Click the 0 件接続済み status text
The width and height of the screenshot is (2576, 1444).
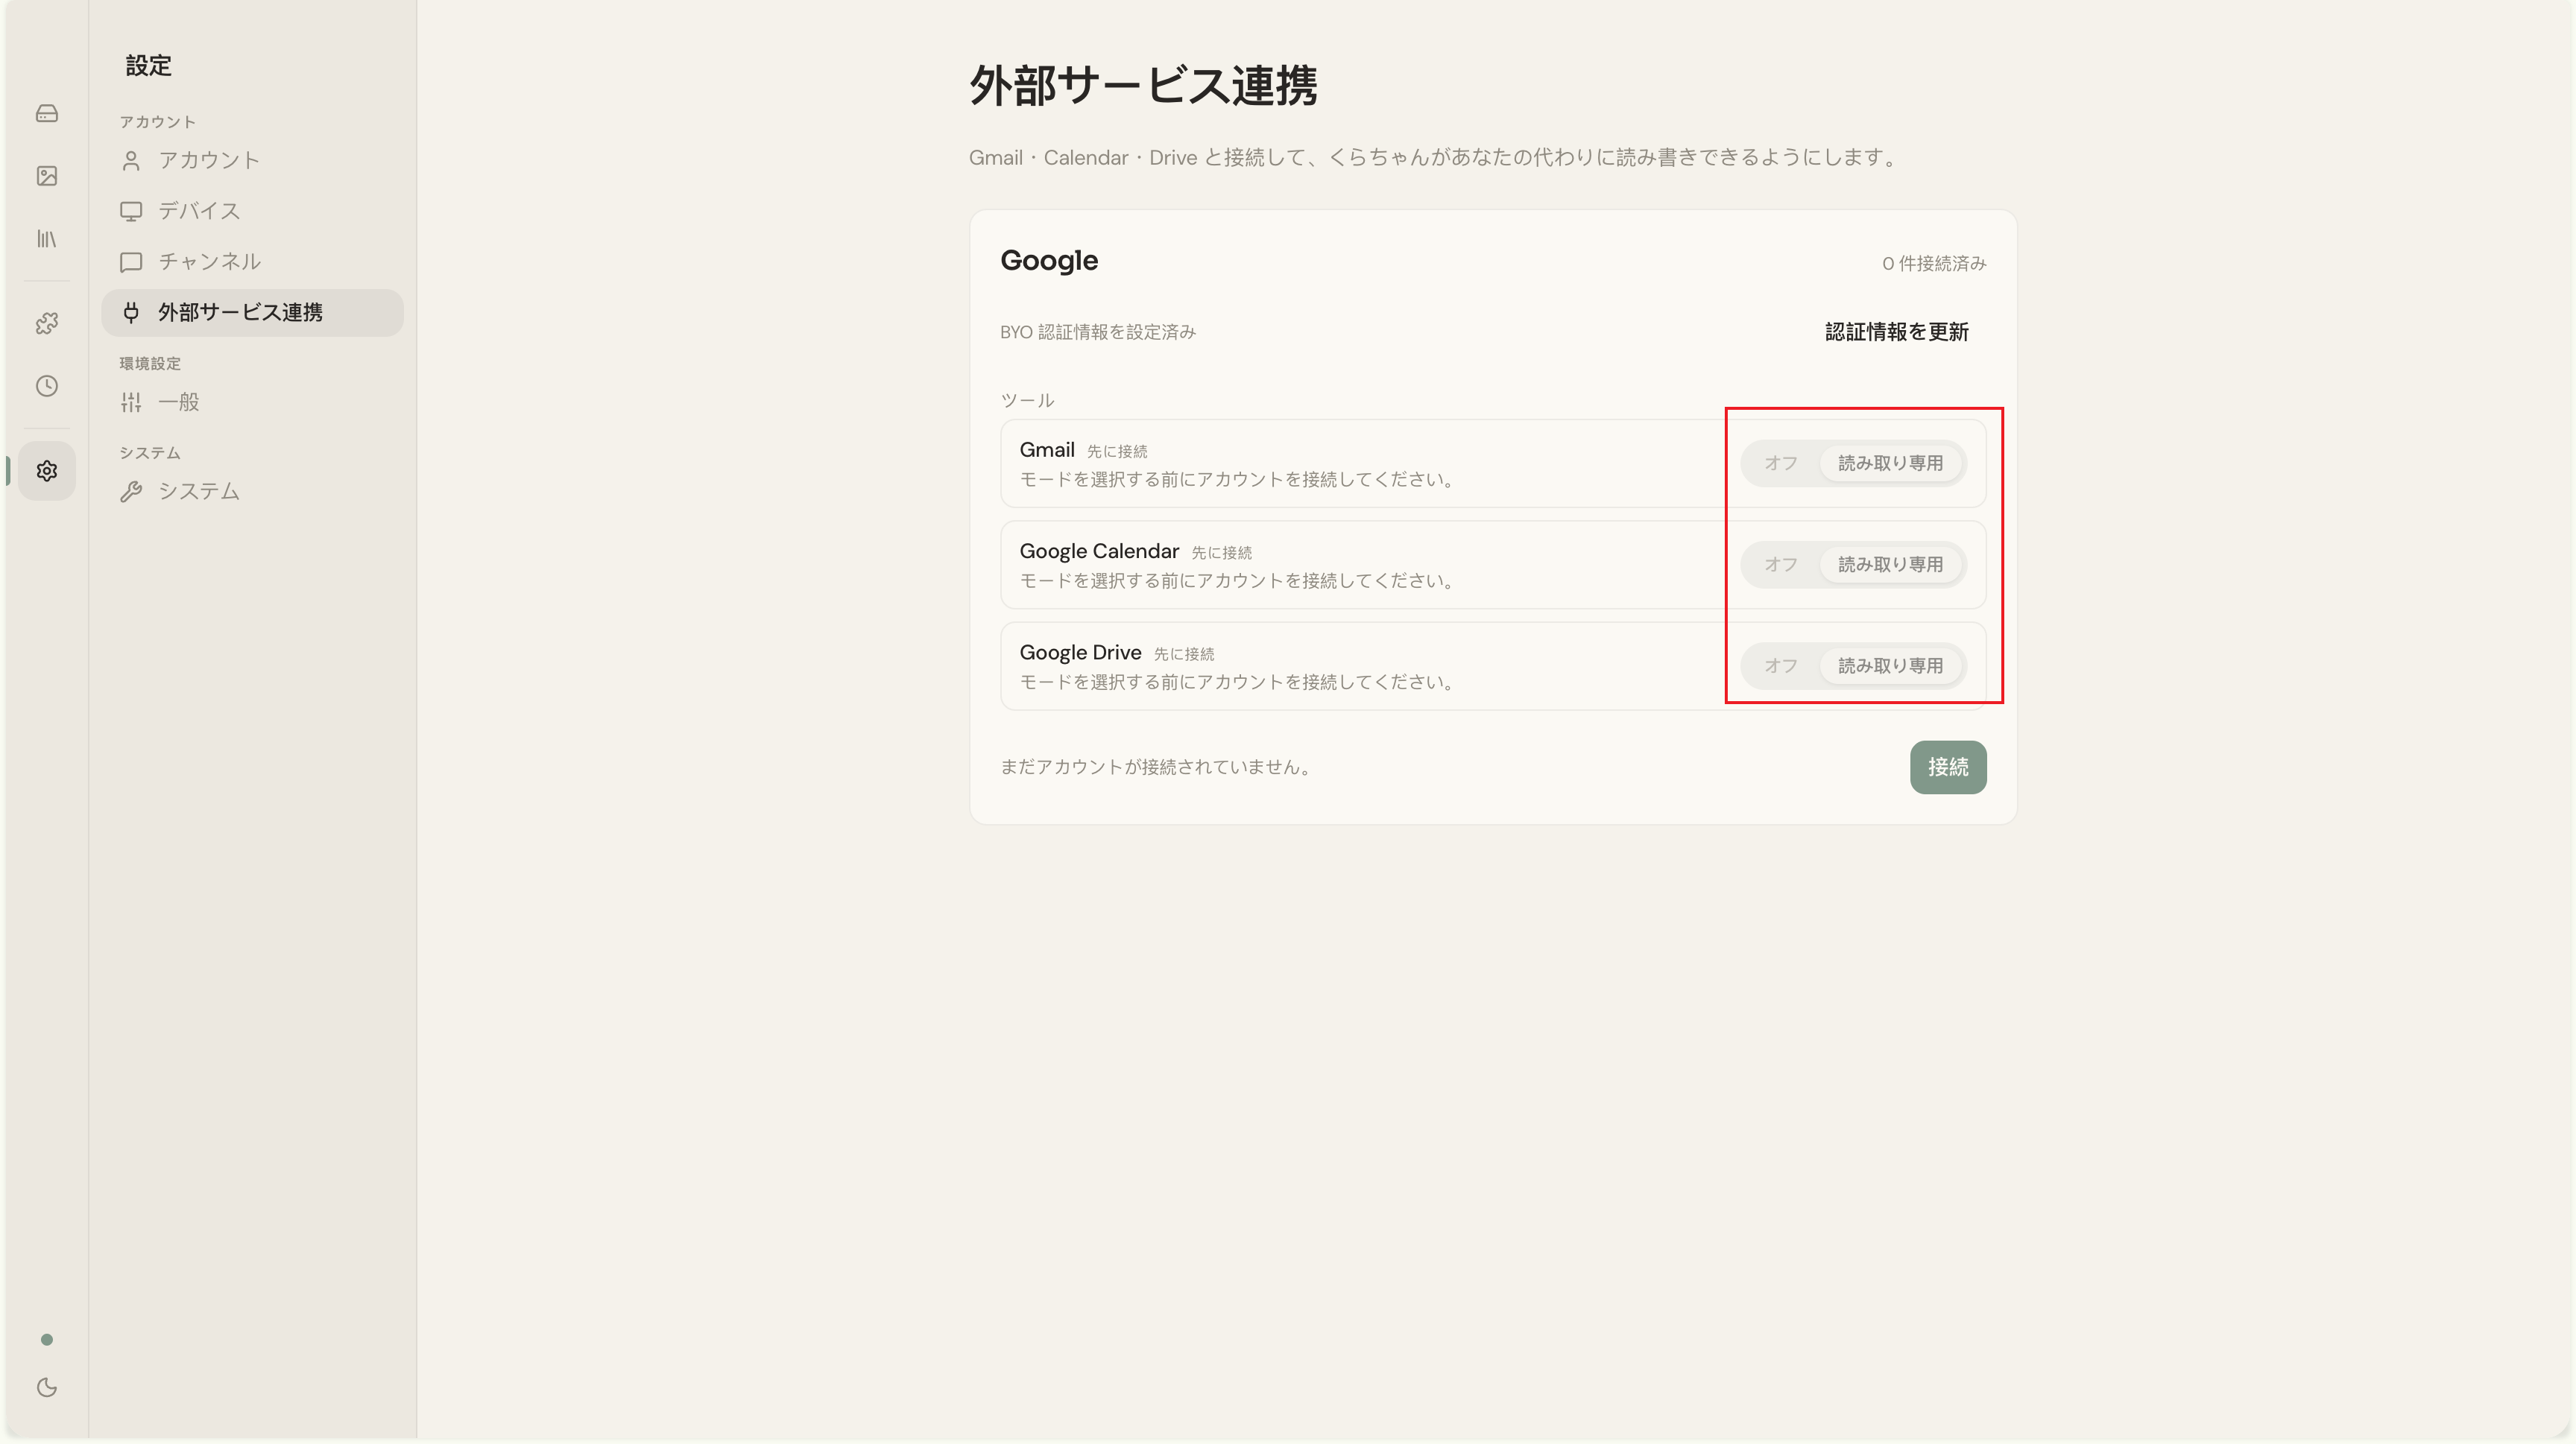[1934, 264]
